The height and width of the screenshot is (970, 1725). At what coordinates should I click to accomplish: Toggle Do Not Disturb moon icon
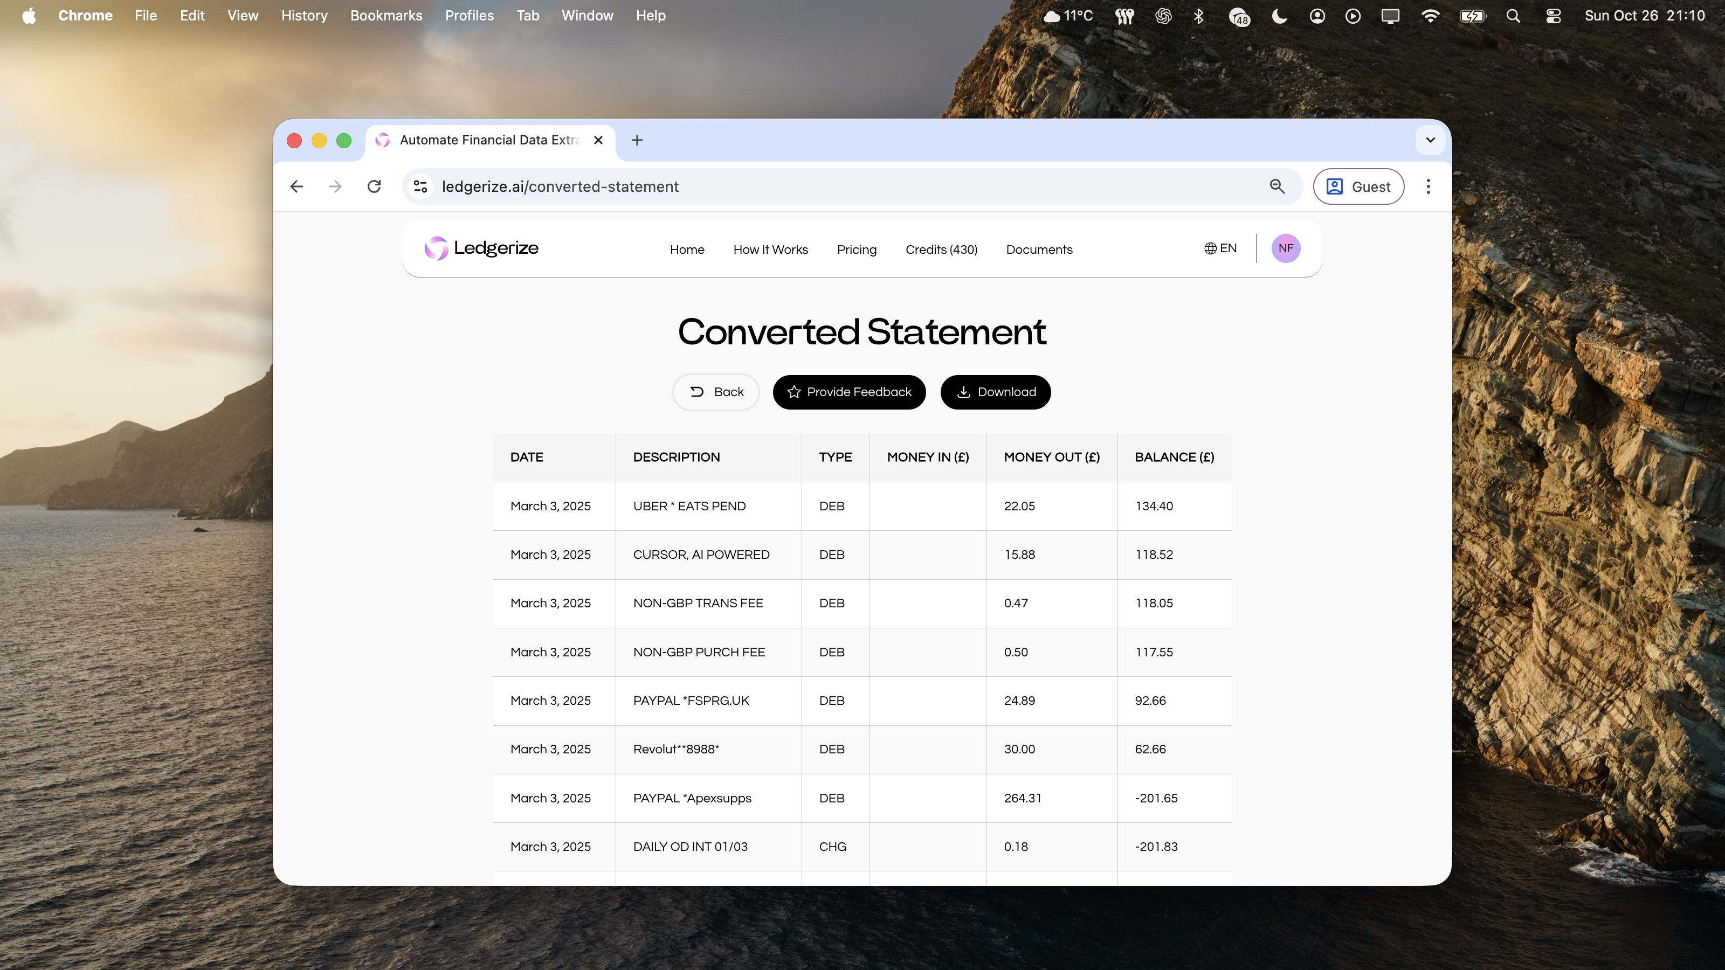pyautogui.click(x=1278, y=16)
